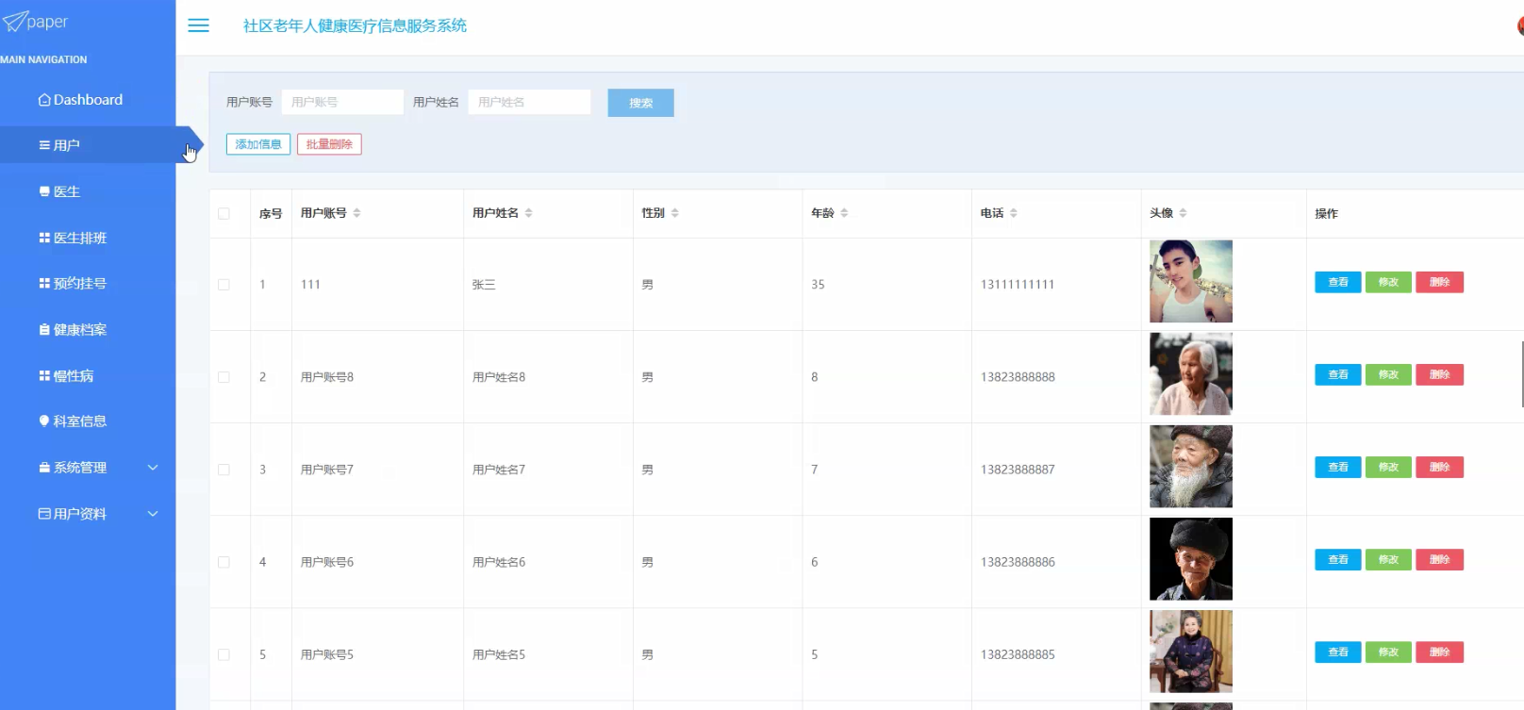
Task: Click 查看 for 用户账号5
Action: pyautogui.click(x=1338, y=652)
